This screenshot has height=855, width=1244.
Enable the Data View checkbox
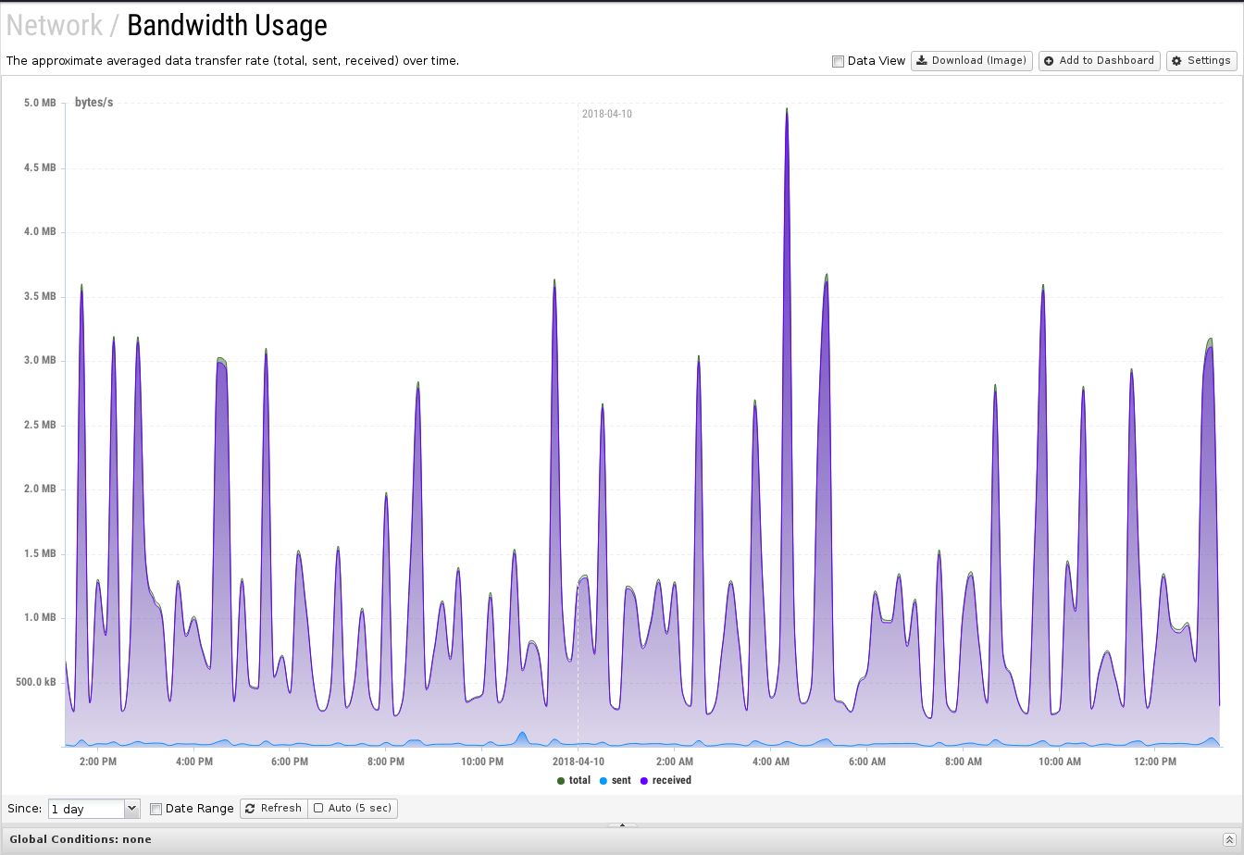pyautogui.click(x=838, y=61)
